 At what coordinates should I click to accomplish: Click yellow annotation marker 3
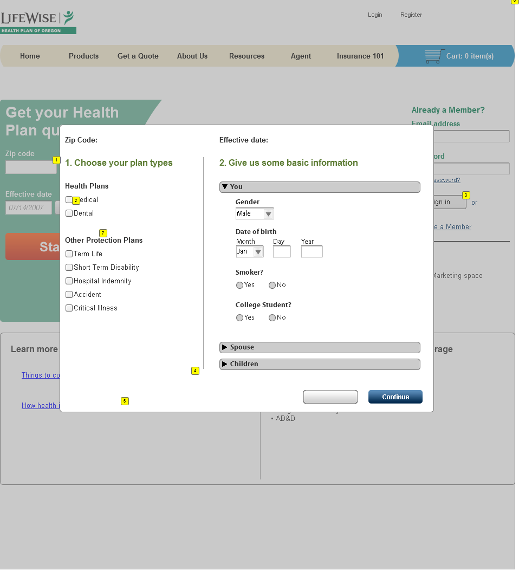click(x=466, y=195)
